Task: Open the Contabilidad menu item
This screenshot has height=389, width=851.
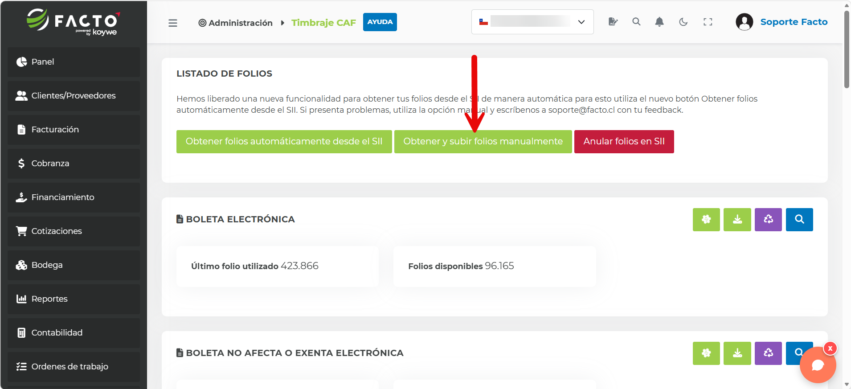Action: pyautogui.click(x=74, y=333)
